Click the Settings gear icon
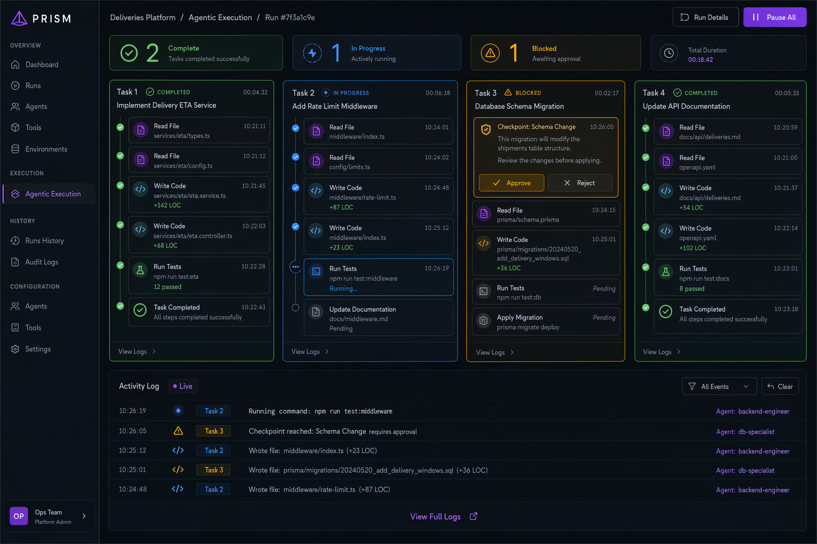This screenshot has height=544, width=817. click(15, 349)
